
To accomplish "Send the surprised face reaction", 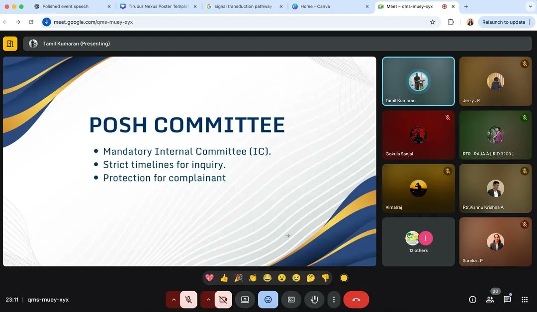I will 282,278.
